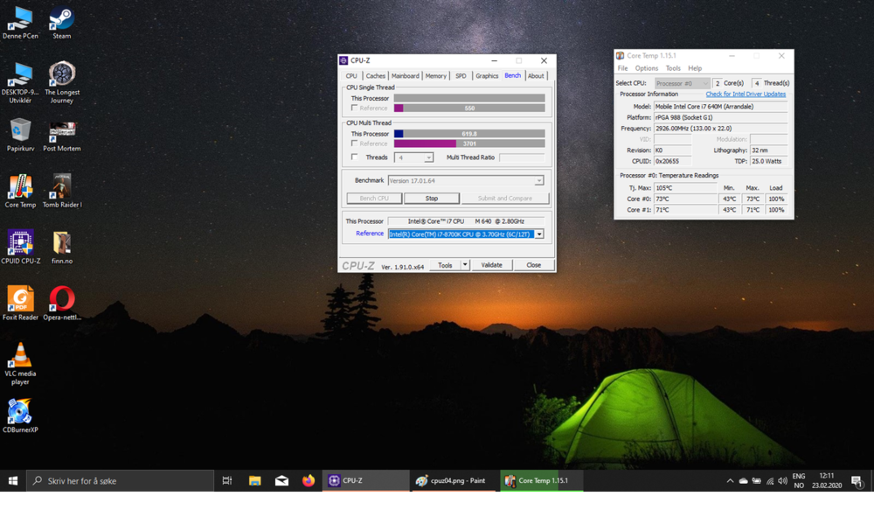Switch to the Caches tab

[375, 76]
